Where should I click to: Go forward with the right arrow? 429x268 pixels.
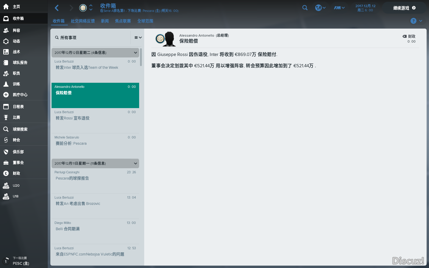tap(71, 8)
